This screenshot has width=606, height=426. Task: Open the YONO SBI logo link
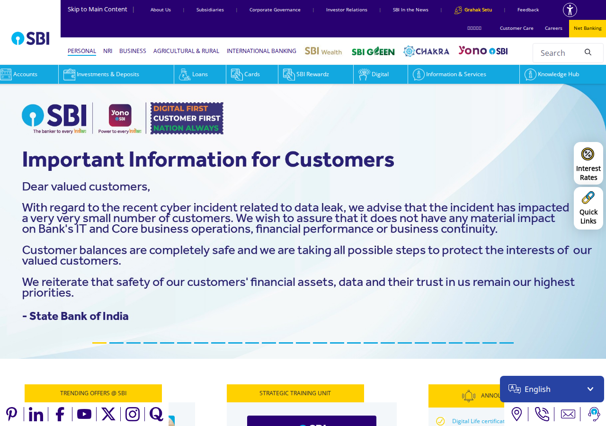tap(483, 51)
